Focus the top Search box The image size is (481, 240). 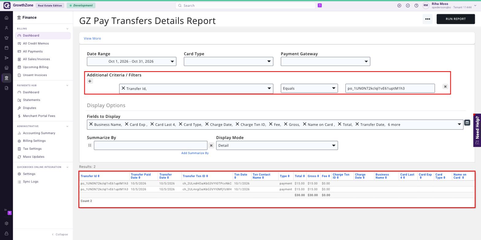[245, 6]
